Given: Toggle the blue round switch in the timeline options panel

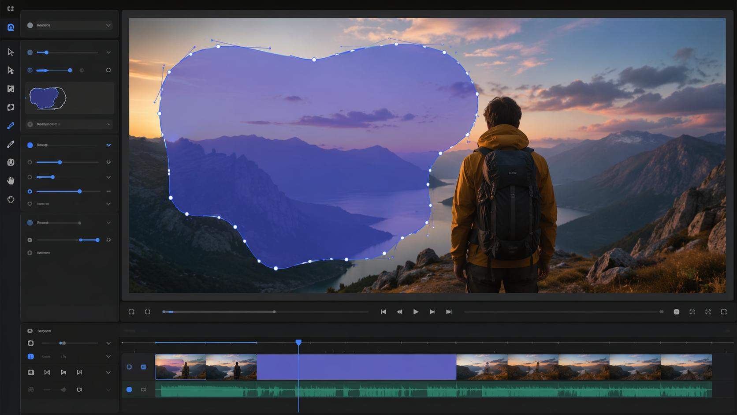Looking at the screenshot, I should [x=31, y=356].
